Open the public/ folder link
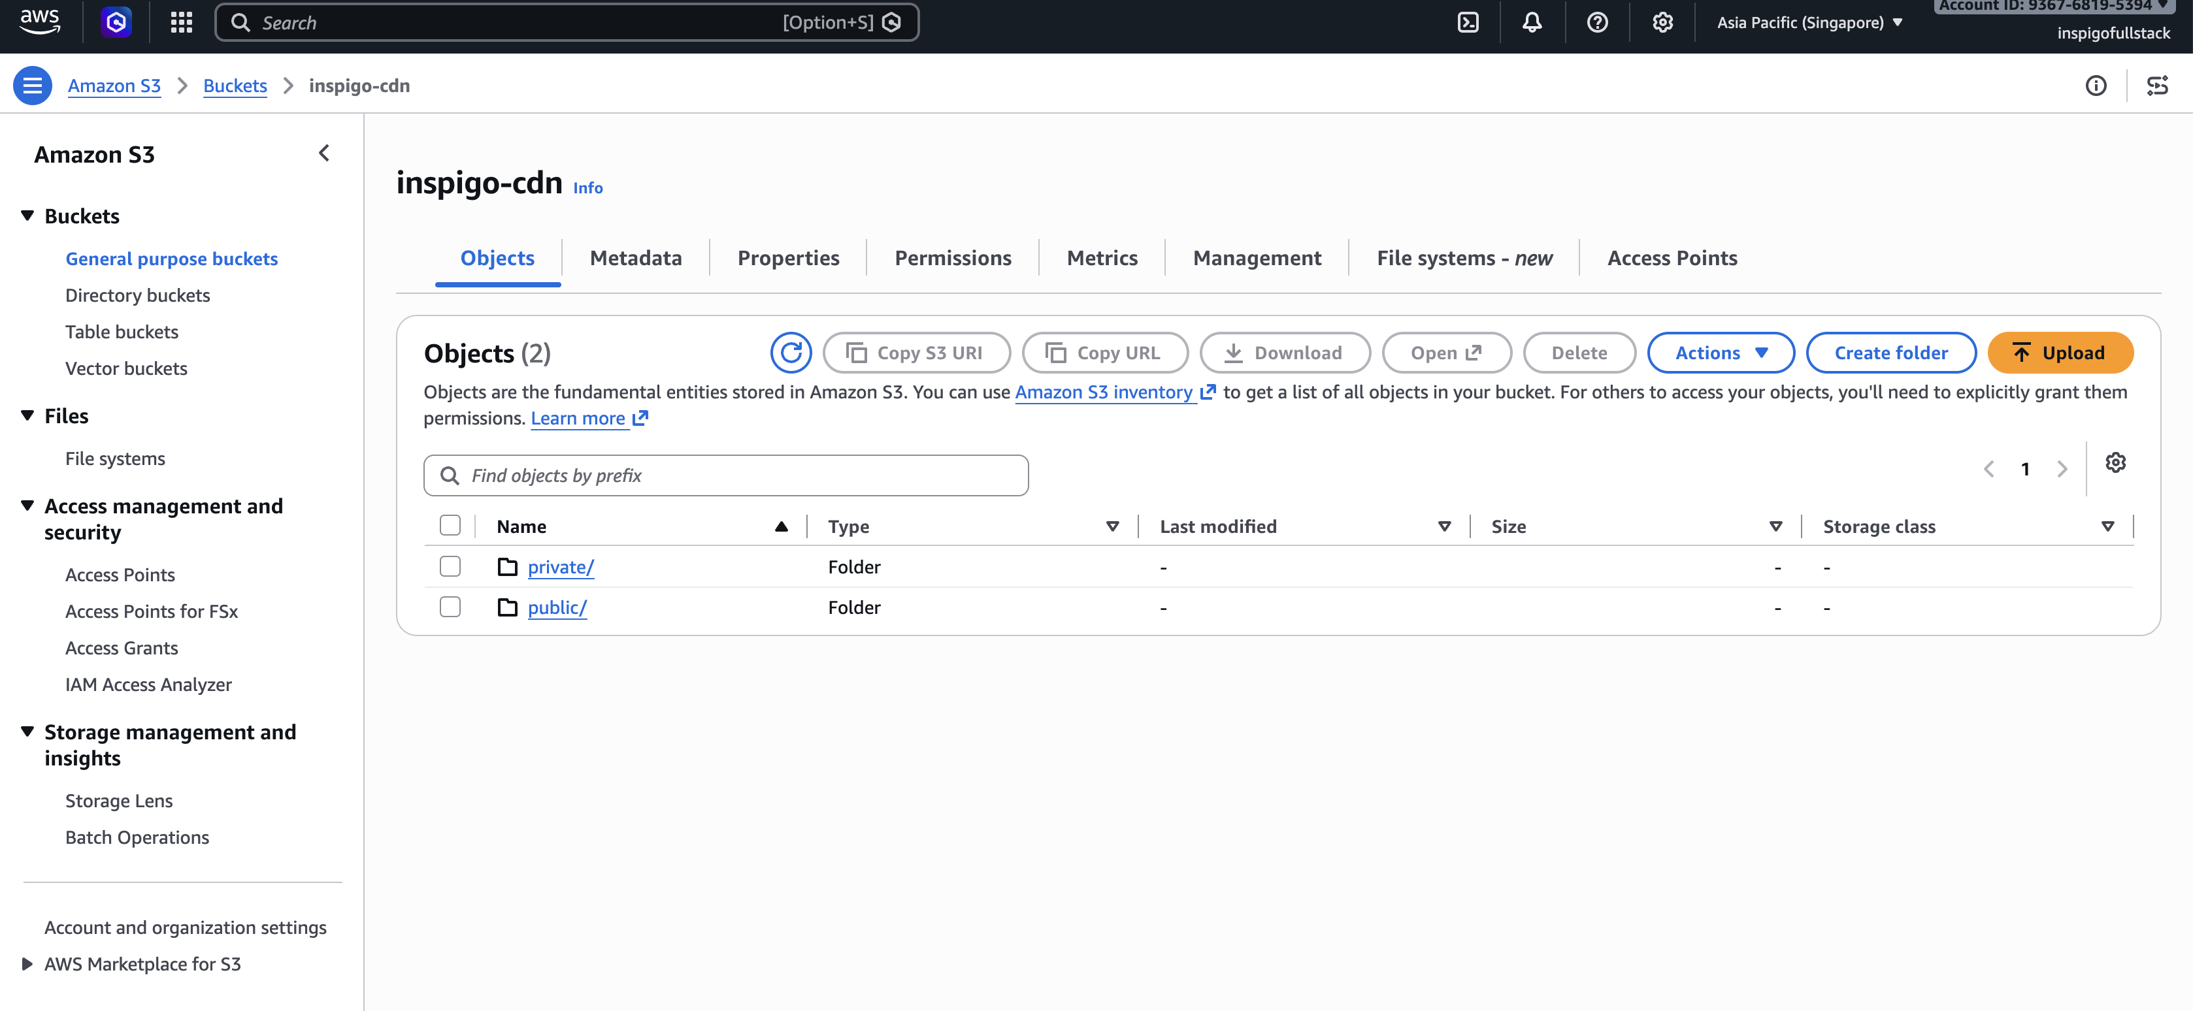The image size is (2193, 1011). 557,607
